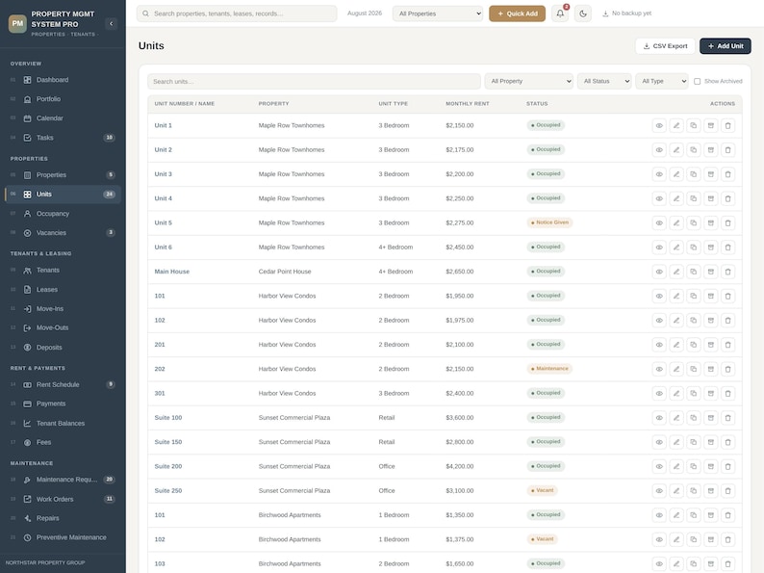Delete Birchwood unit 102
The width and height of the screenshot is (764, 573).
pos(728,540)
